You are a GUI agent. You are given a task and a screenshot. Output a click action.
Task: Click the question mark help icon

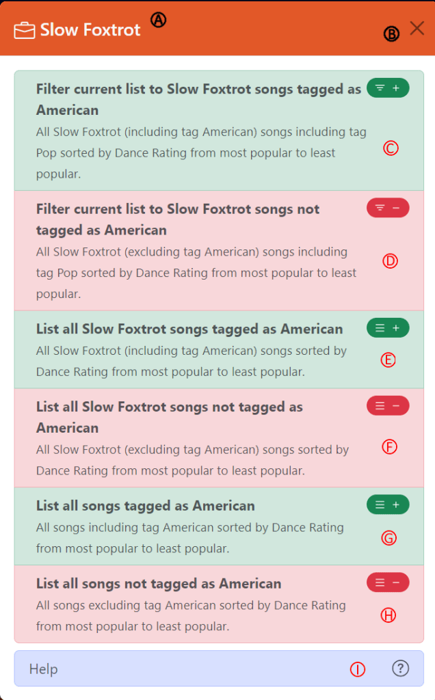(x=401, y=669)
